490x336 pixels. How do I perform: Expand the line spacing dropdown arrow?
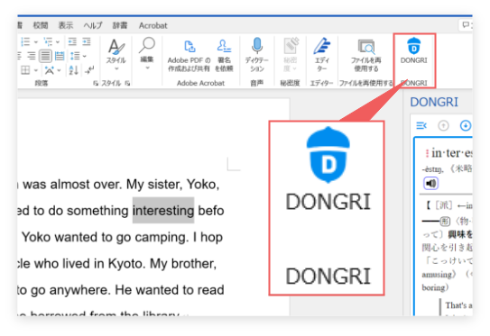(x=85, y=57)
